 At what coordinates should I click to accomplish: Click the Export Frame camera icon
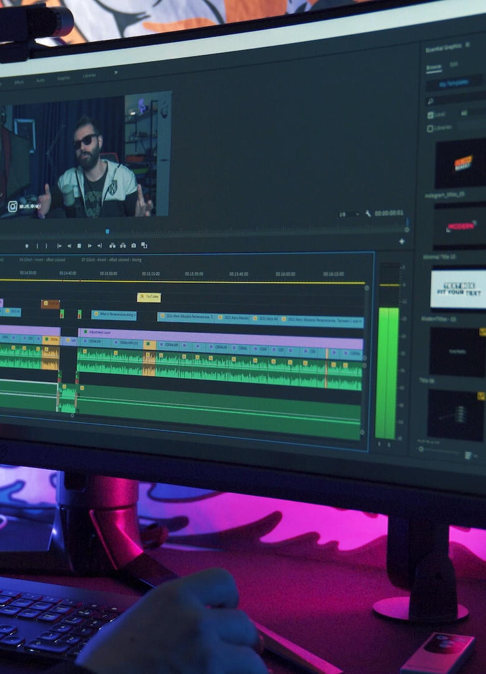coord(134,245)
